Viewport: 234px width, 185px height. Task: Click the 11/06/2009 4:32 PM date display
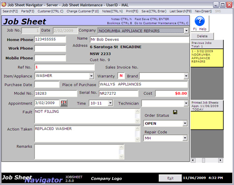point(203,178)
